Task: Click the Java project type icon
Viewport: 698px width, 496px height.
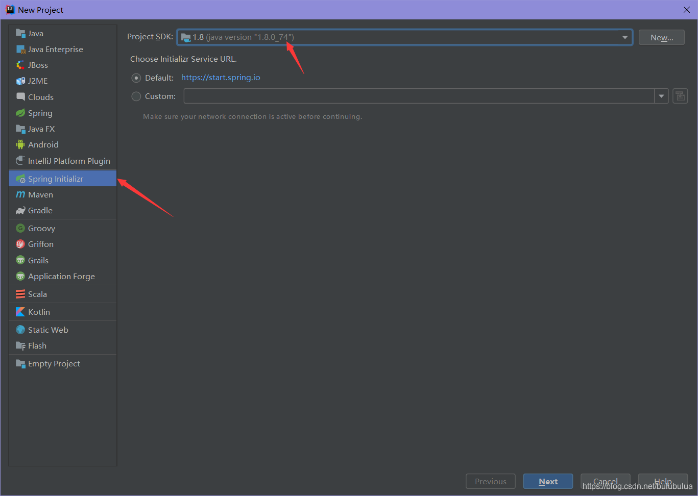Action: 20,33
